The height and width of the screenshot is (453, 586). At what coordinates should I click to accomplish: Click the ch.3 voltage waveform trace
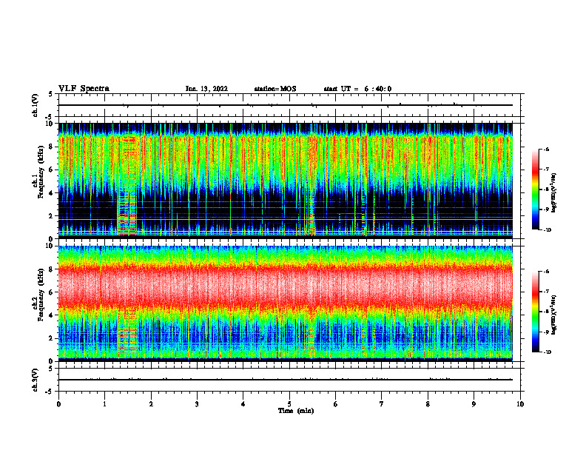click(x=286, y=380)
